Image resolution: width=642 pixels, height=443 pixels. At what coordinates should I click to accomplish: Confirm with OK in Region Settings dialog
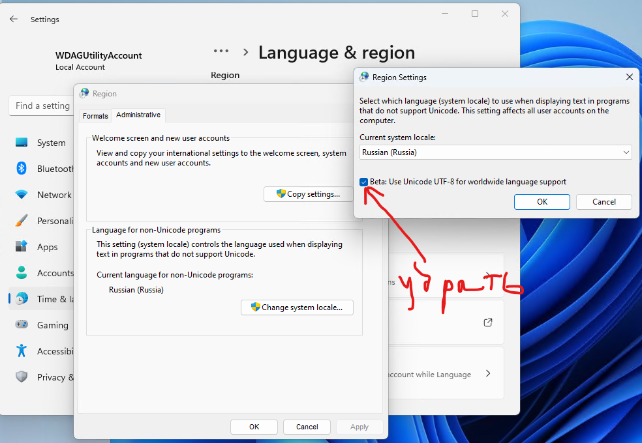click(542, 202)
